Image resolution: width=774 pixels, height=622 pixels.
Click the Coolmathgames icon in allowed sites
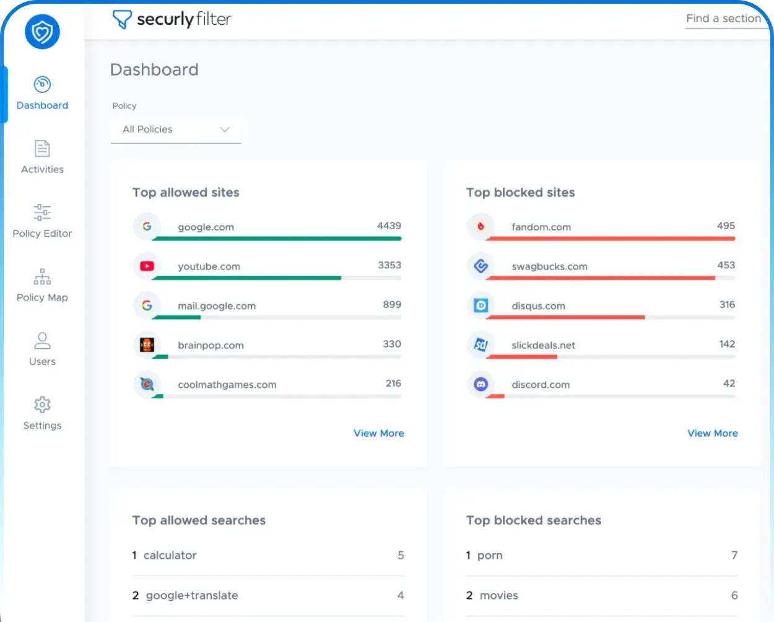147,384
